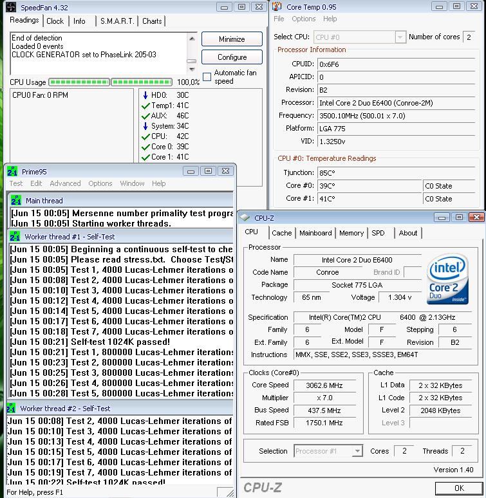
Task: Open the Advanced menu in Prime95
Action: coord(65,183)
